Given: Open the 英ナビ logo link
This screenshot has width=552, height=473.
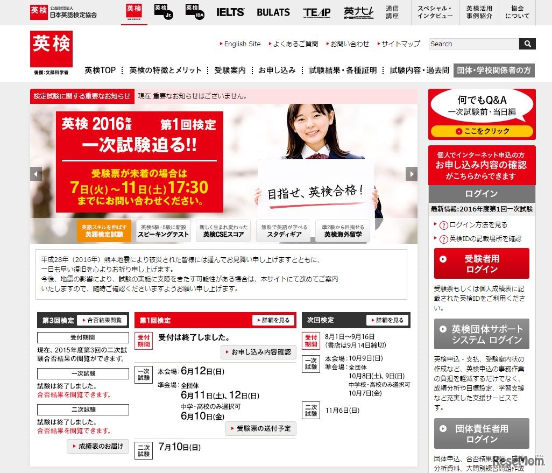Looking at the screenshot, I should coord(359,13).
